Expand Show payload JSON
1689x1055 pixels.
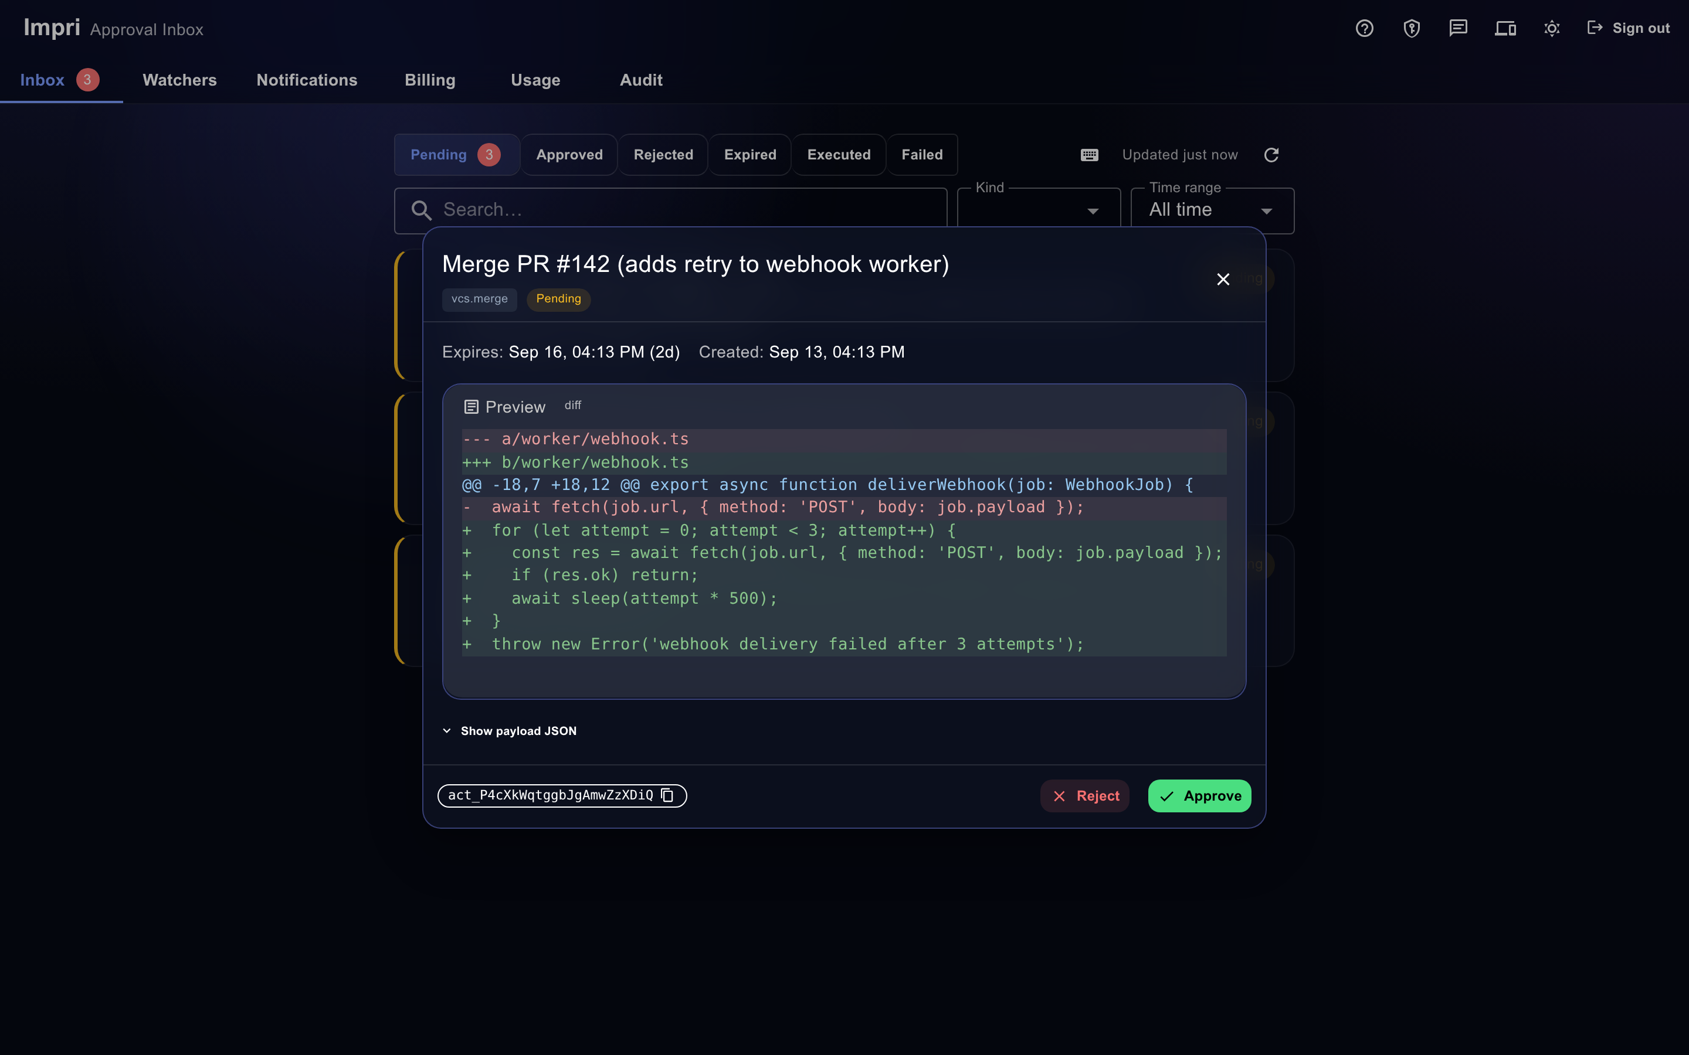[510, 730]
